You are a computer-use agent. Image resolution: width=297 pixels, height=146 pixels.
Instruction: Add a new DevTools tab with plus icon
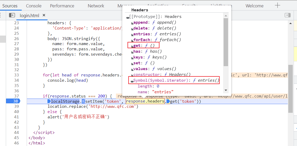click(277, 6)
